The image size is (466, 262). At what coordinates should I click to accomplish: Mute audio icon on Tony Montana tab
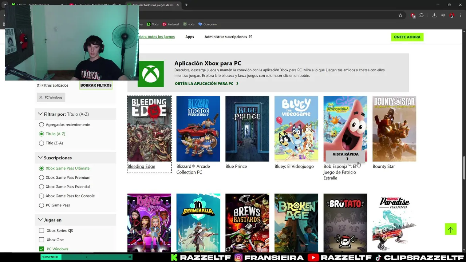(114, 5)
